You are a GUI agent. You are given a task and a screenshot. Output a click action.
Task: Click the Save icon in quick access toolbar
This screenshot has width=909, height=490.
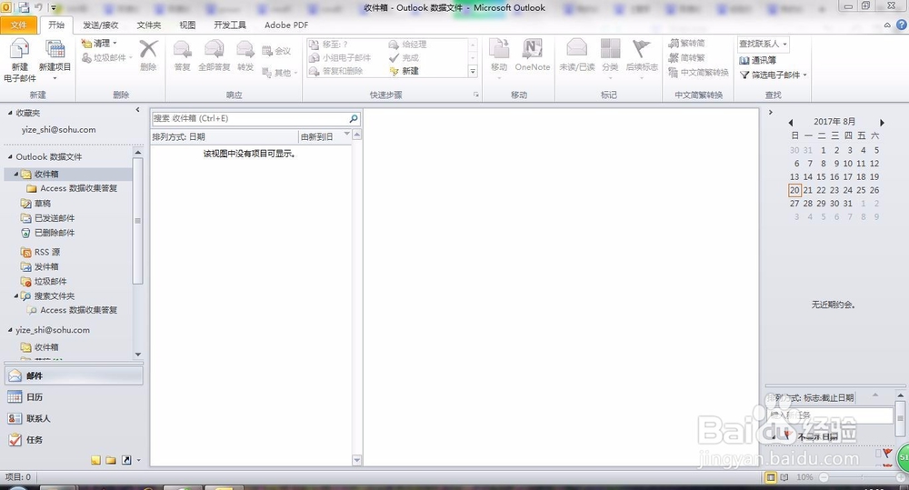tap(25, 7)
